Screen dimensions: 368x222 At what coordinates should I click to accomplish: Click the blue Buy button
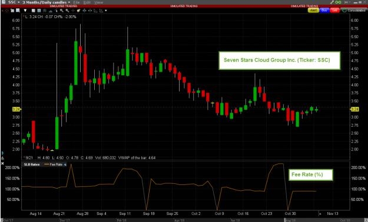coord(324,11)
